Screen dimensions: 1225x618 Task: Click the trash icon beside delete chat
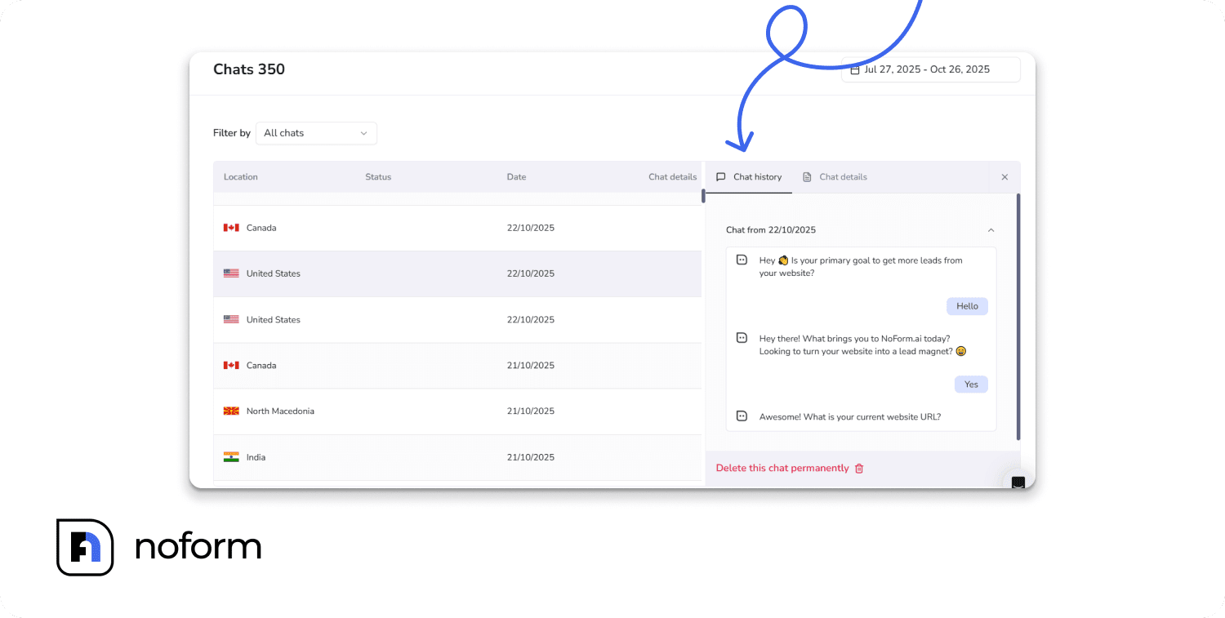point(858,469)
